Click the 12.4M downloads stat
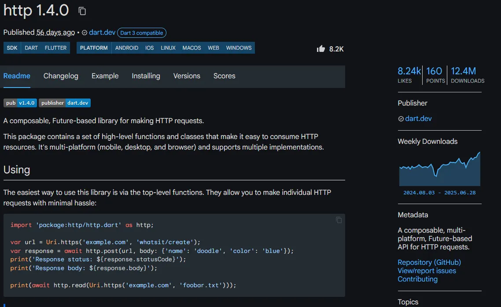 click(468, 75)
